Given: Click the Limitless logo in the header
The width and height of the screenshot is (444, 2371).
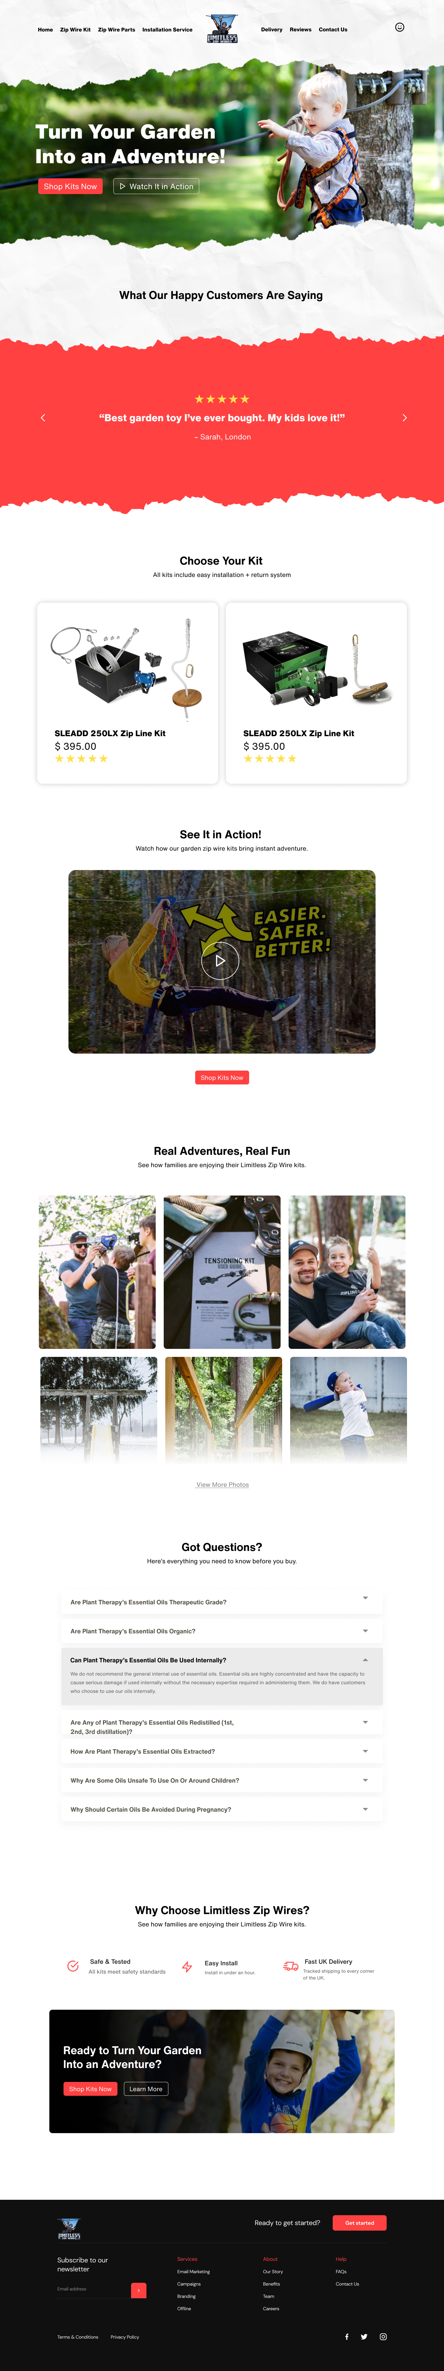Looking at the screenshot, I should 222,28.
